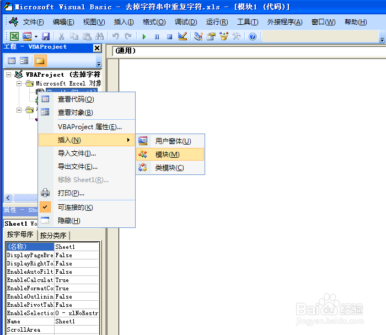The width and height of the screenshot is (386, 335).
Task: Click the Paste toolbar icon
Action: tap(87, 36)
